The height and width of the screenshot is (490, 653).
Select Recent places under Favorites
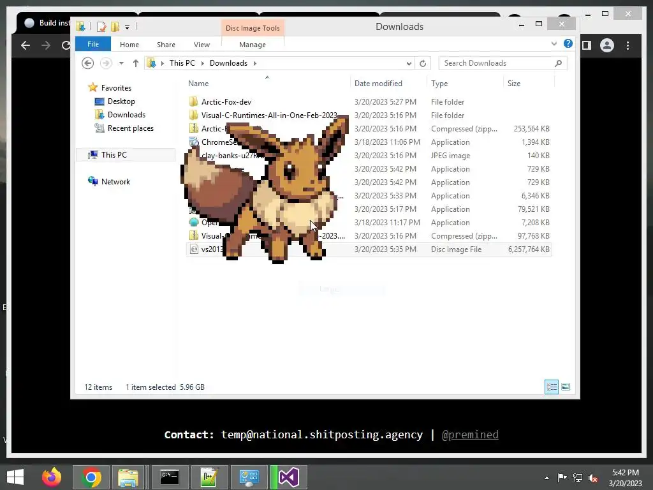point(130,128)
